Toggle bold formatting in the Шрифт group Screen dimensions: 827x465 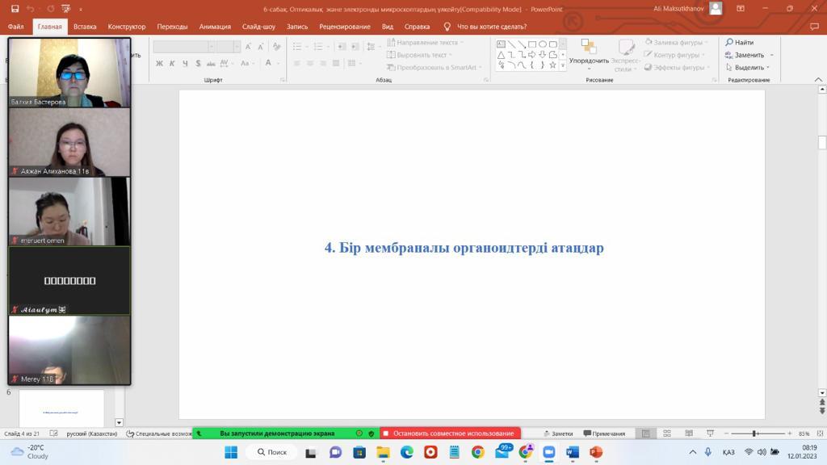point(160,61)
